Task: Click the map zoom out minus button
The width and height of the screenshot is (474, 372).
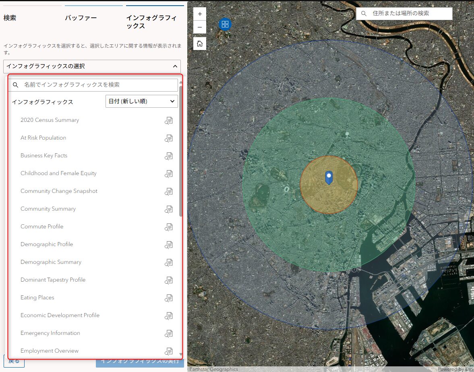Action: click(200, 27)
